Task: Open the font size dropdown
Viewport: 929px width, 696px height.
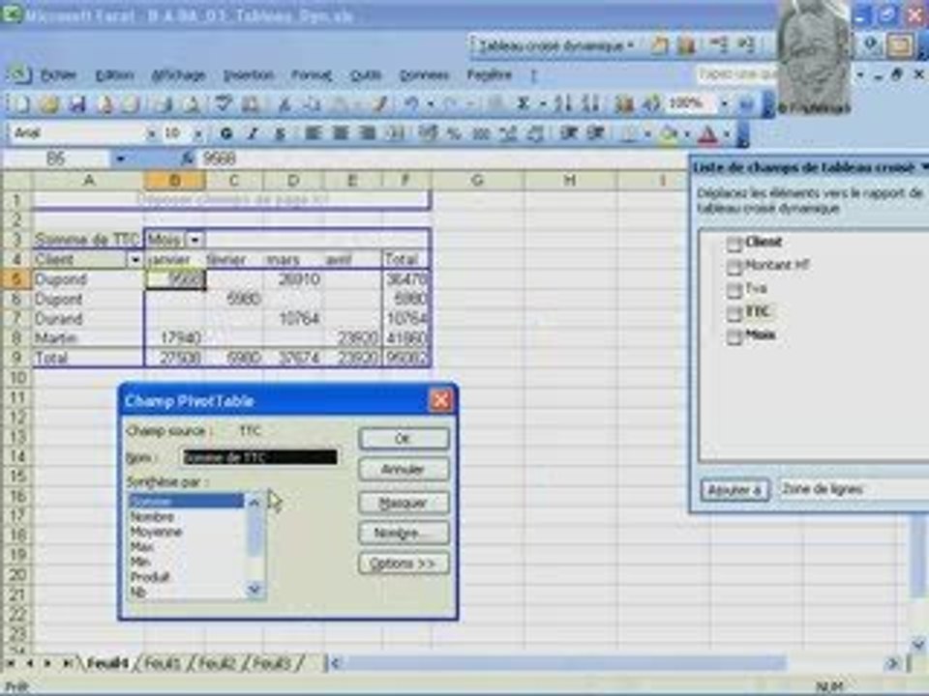Action: tap(197, 133)
